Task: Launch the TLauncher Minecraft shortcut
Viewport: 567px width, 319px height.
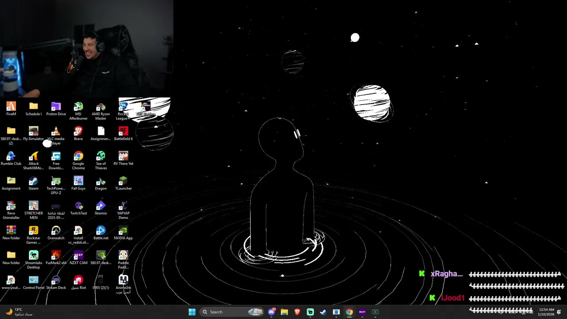Action: tap(123, 183)
